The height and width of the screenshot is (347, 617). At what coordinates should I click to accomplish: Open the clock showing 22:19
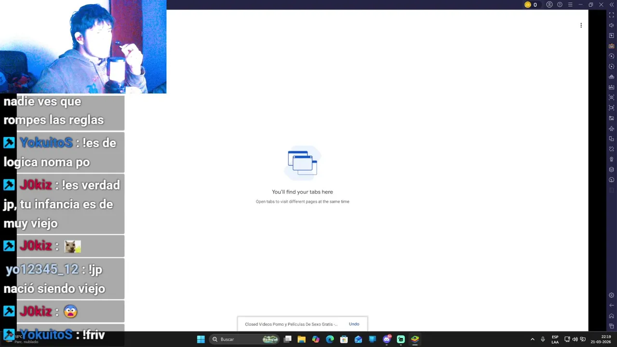coord(602,339)
